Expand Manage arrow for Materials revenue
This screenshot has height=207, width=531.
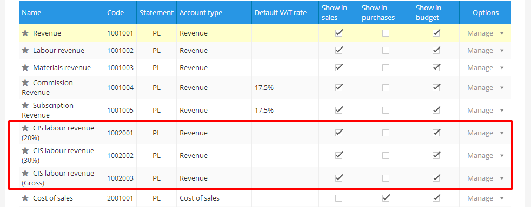click(502, 68)
